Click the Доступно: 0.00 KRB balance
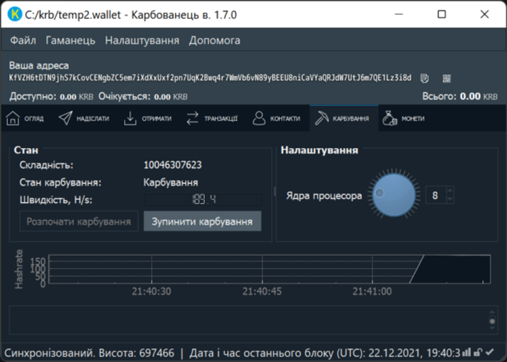Viewport: 507px width, 362px height. pyautogui.click(x=51, y=97)
